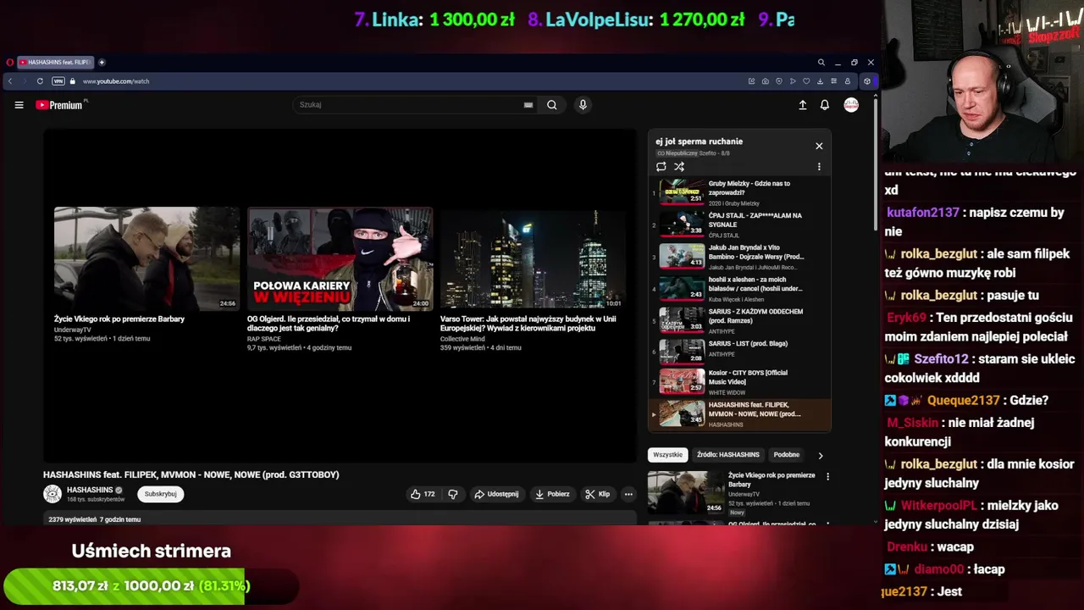This screenshot has width=1084, height=610.
Task: Play ĆPAJ STAJL playlist entry
Action: pyautogui.click(x=738, y=225)
